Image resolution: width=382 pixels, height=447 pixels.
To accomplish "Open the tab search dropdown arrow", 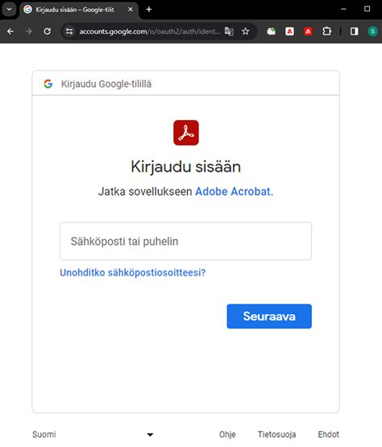I will 9,10.
